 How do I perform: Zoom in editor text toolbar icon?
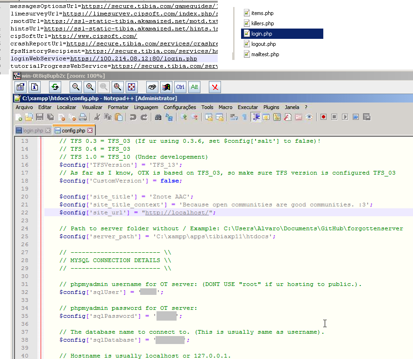click(184, 117)
